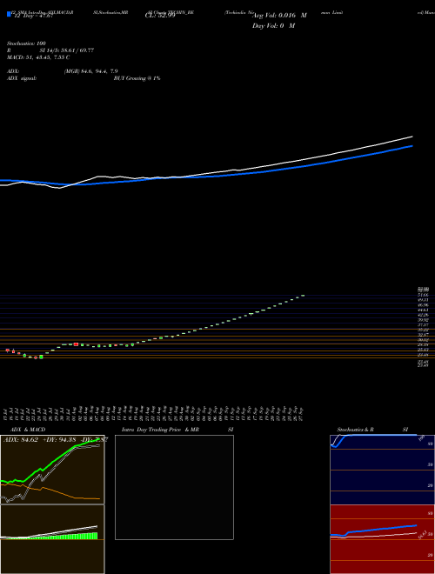Click the 'Stochastics & R' panel title
The width and height of the screenshot is (435, 574).
[x=356, y=430]
